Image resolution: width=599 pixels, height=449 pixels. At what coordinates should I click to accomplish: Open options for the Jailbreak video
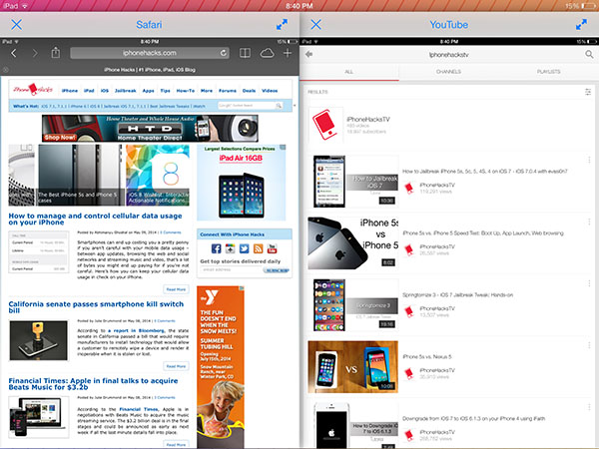click(x=591, y=161)
